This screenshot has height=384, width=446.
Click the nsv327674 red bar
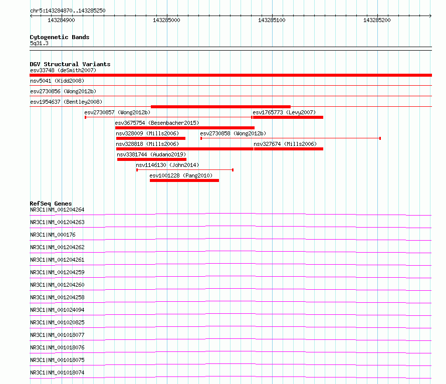[289, 149]
